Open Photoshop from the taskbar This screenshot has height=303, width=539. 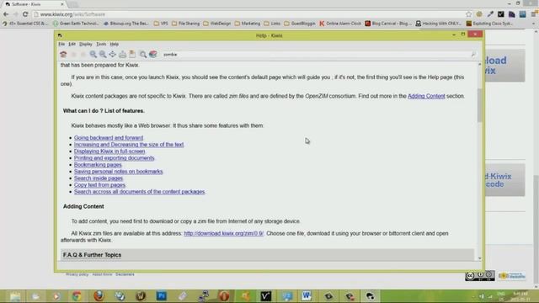pyautogui.click(x=161, y=295)
